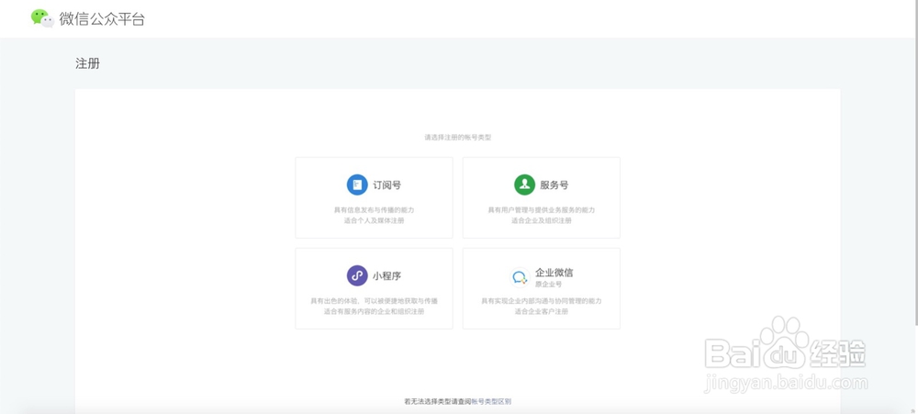This screenshot has height=414, width=918.
Task: Click text 具有出色的体验，可以被便捷地获取与传播
Action: pos(375,301)
